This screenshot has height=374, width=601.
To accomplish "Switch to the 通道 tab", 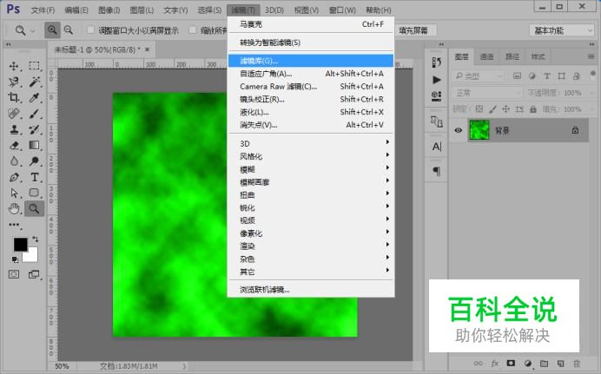I will pos(486,57).
